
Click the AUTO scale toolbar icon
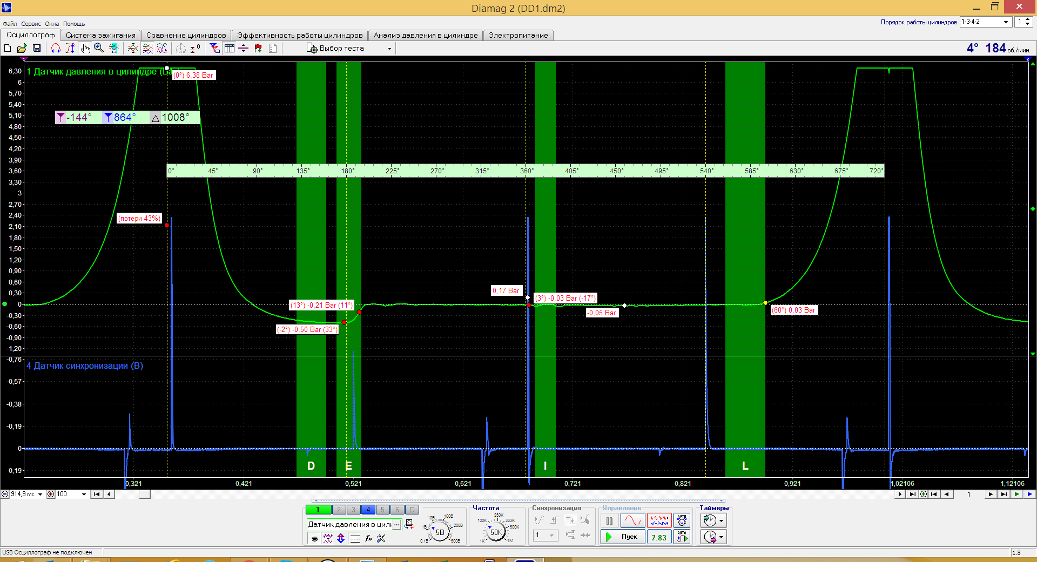click(x=181, y=48)
